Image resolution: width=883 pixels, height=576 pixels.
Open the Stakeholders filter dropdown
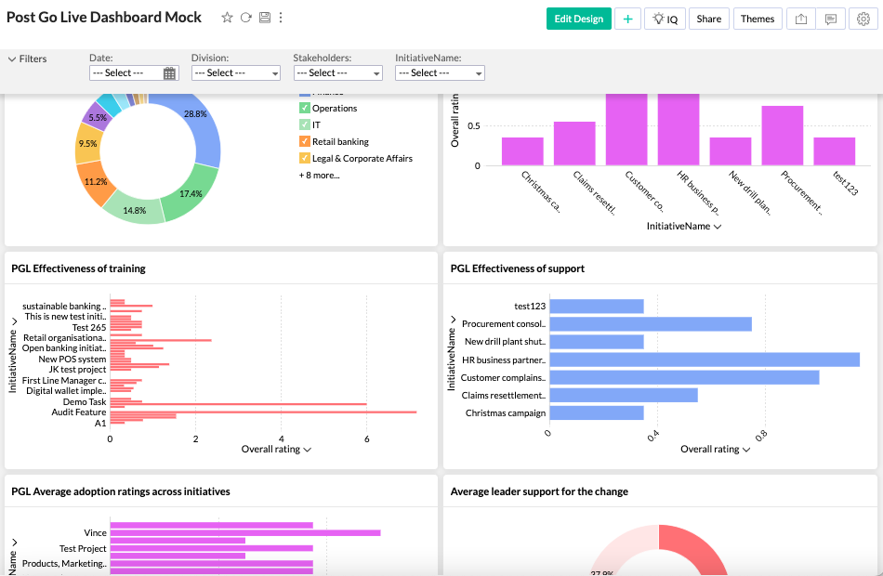[x=338, y=73]
